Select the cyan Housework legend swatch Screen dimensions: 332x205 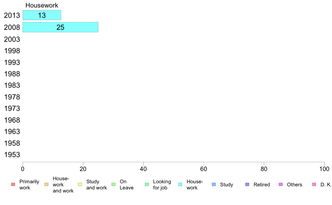point(180,184)
